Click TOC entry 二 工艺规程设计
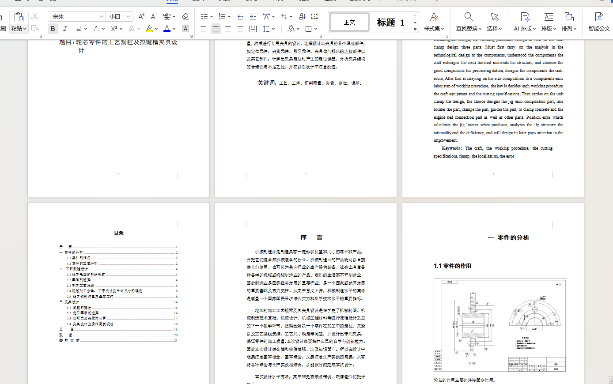This screenshot has height=384, width=613. [x=118, y=269]
